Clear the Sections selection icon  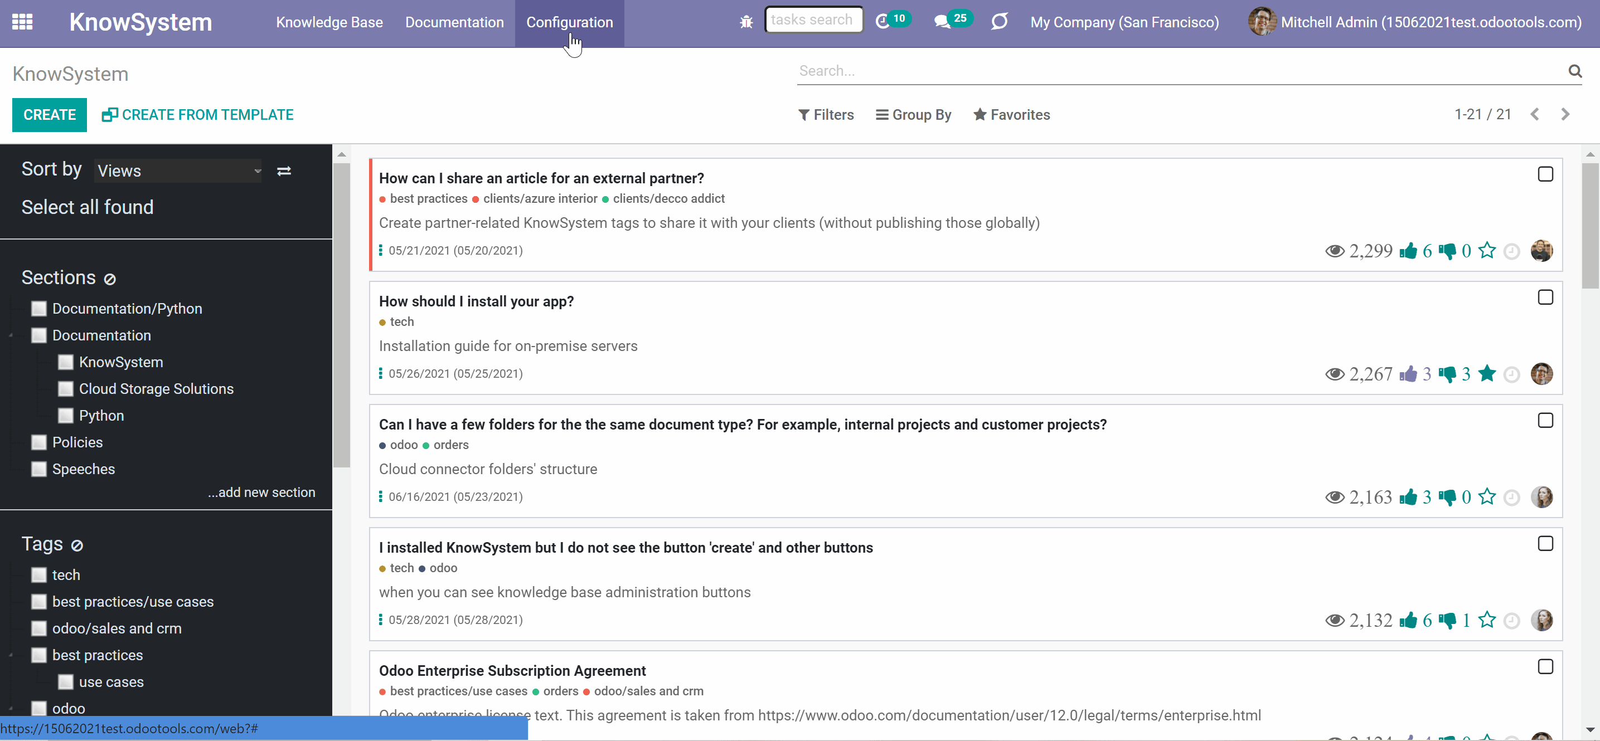(110, 279)
